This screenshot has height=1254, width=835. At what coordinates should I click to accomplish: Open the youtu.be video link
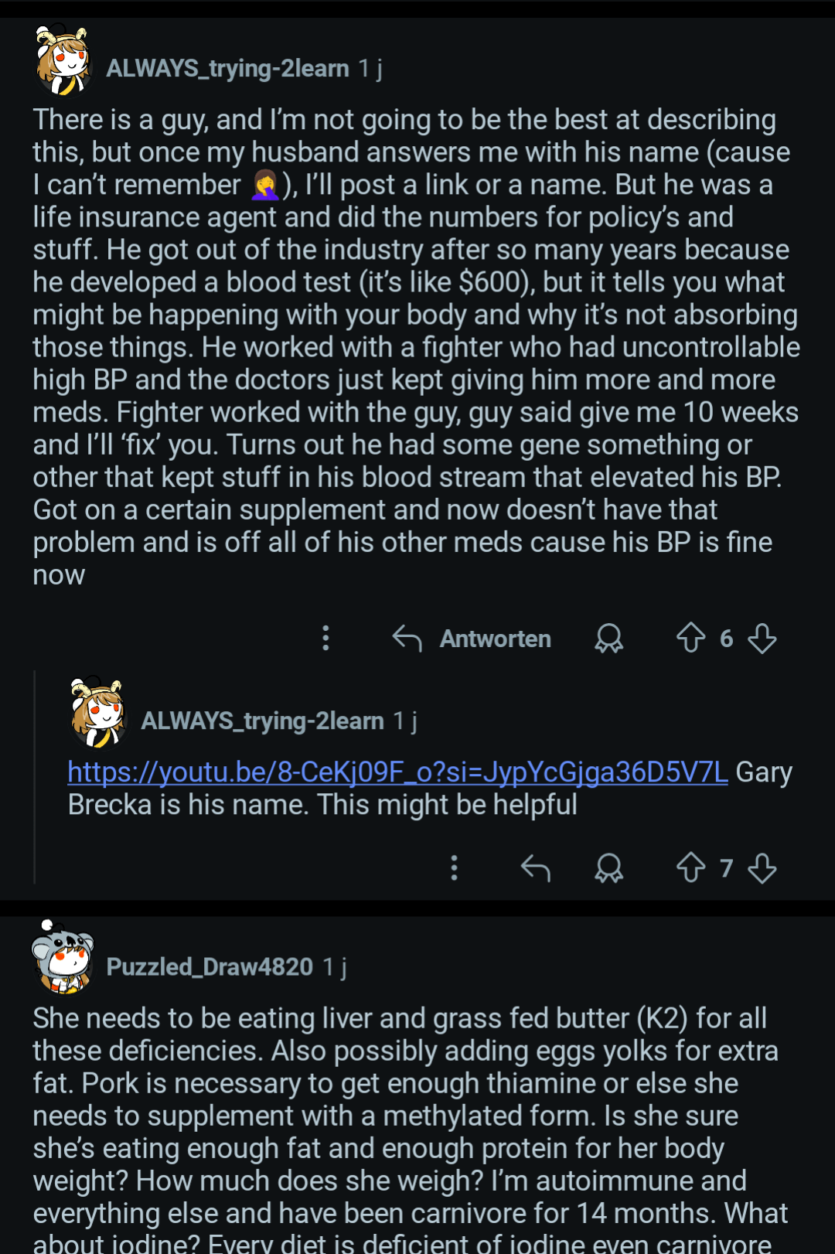[x=397, y=772]
